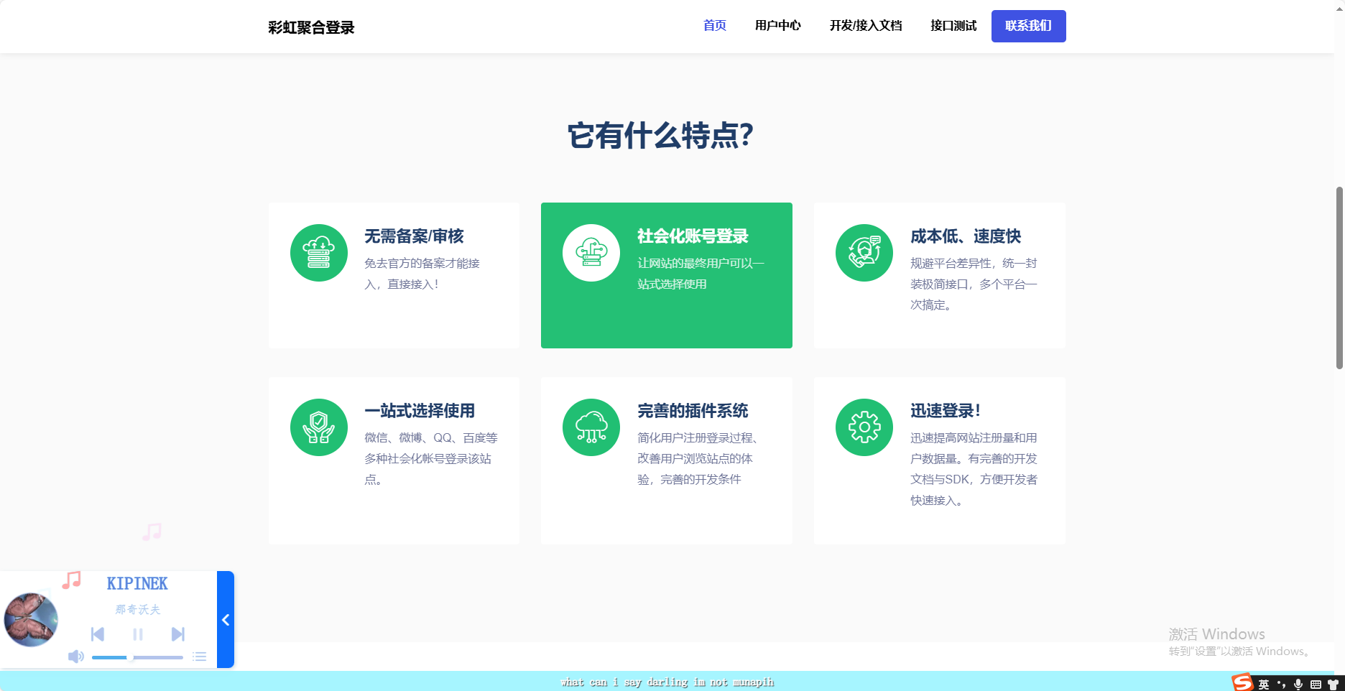
Task: Click the shield icon on 一站式选择使用 card
Action: coord(318,427)
